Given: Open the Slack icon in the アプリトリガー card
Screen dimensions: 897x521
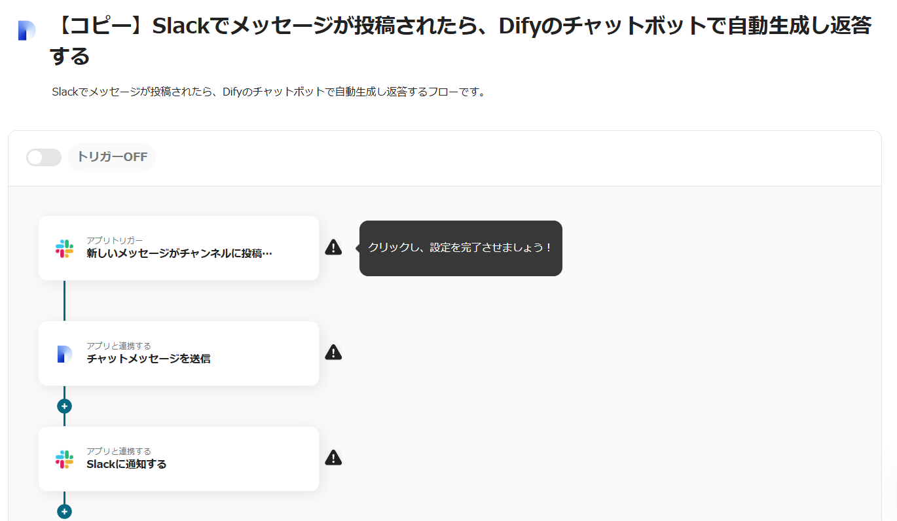Looking at the screenshot, I should (64, 248).
